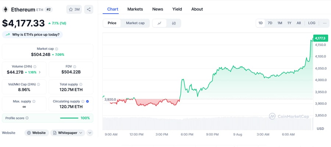Click the ETH ticker symbol label
Screen dimensions: 331x147
pos(40,10)
